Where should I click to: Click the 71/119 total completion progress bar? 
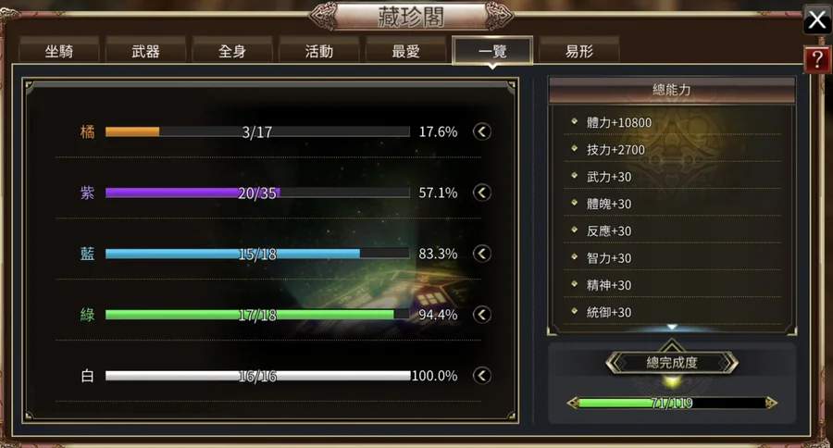click(x=672, y=403)
